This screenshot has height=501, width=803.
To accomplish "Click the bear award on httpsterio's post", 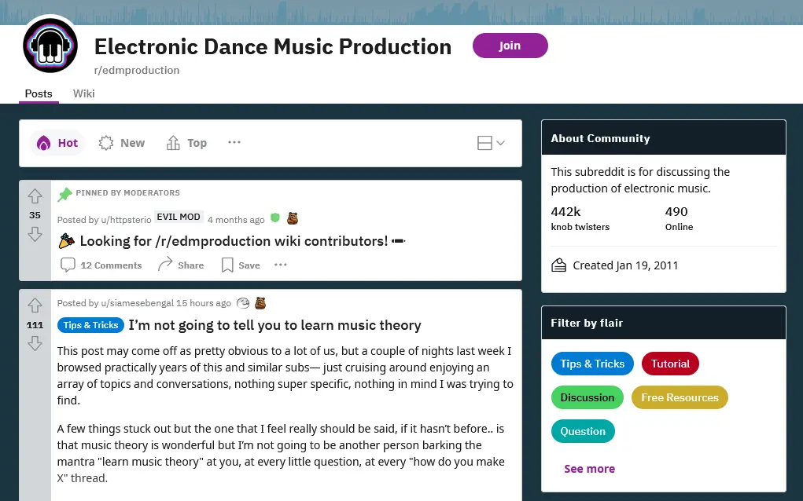I will coord(292,218).
